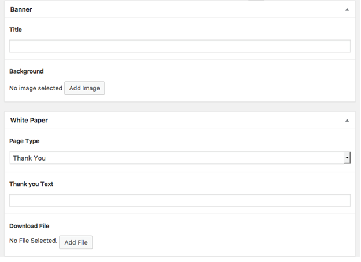Focus the Thank you Text field
The width and height of the screenshot is (361, 262).
coord(180,201)
